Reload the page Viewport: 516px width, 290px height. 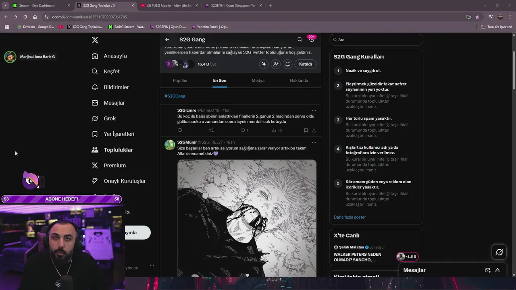coord(25,17)
